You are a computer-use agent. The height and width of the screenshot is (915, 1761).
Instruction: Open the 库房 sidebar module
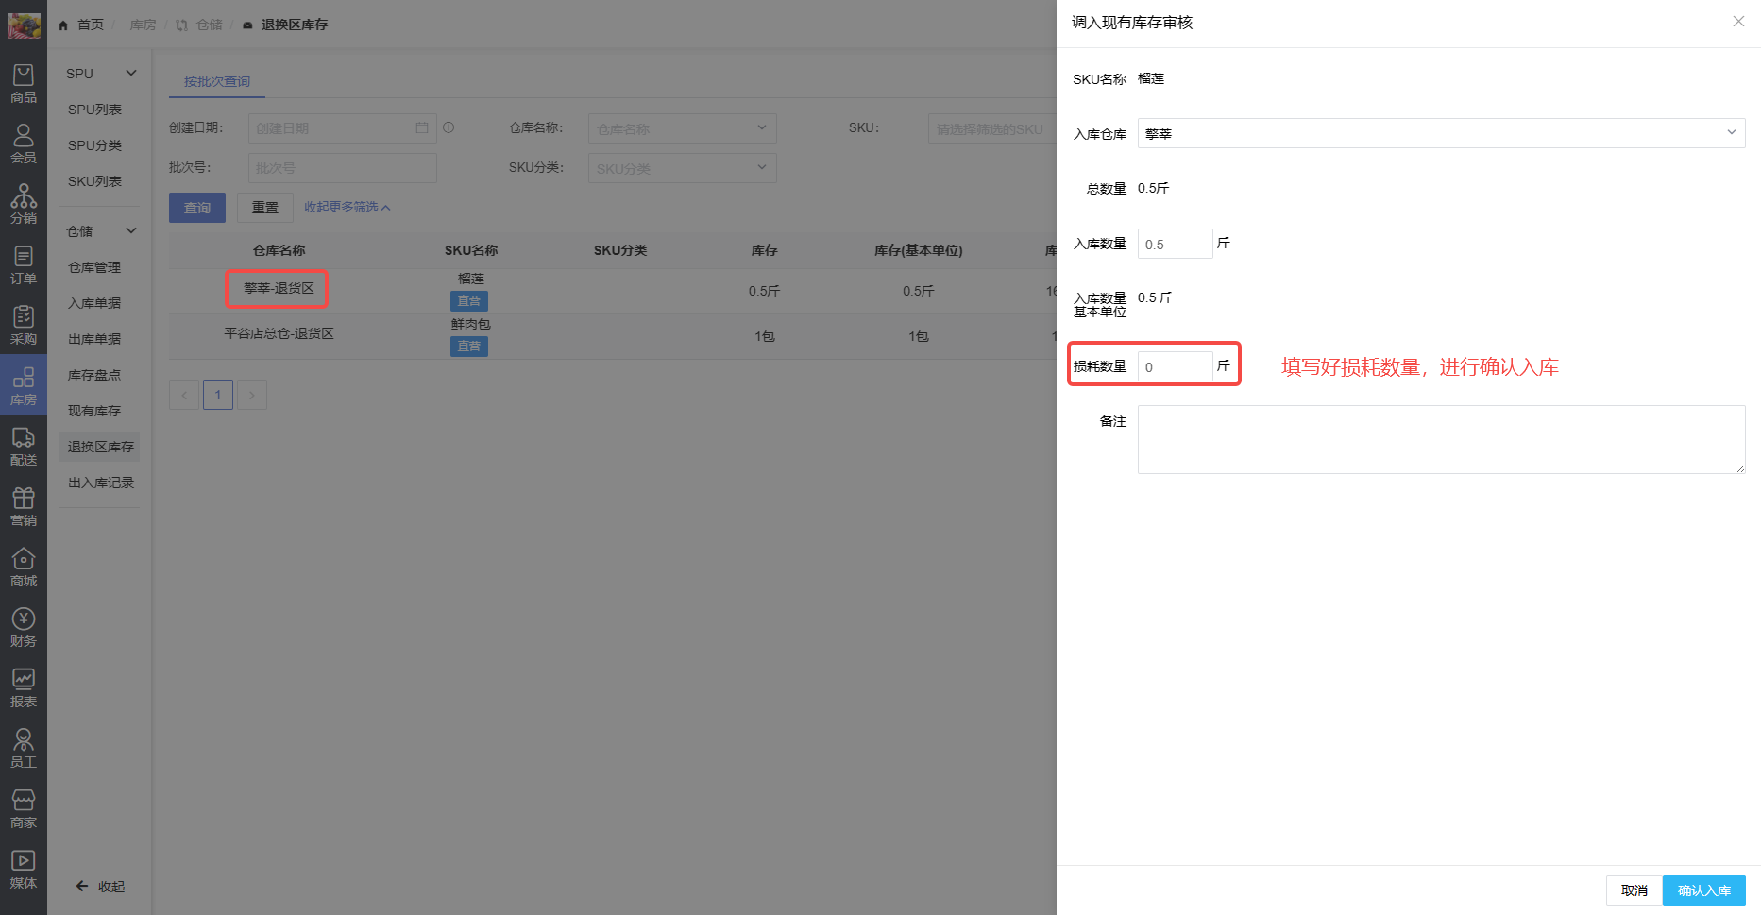pos(24,386)
